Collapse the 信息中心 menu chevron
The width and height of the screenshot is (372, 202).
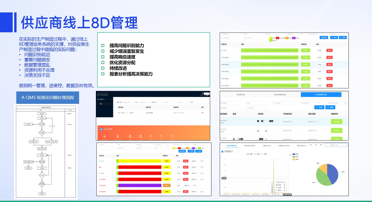[111, 99]
